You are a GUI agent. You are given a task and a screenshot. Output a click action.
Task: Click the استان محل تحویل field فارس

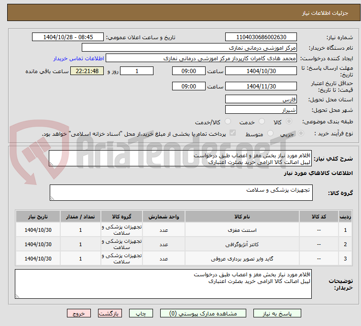(261, 99)
